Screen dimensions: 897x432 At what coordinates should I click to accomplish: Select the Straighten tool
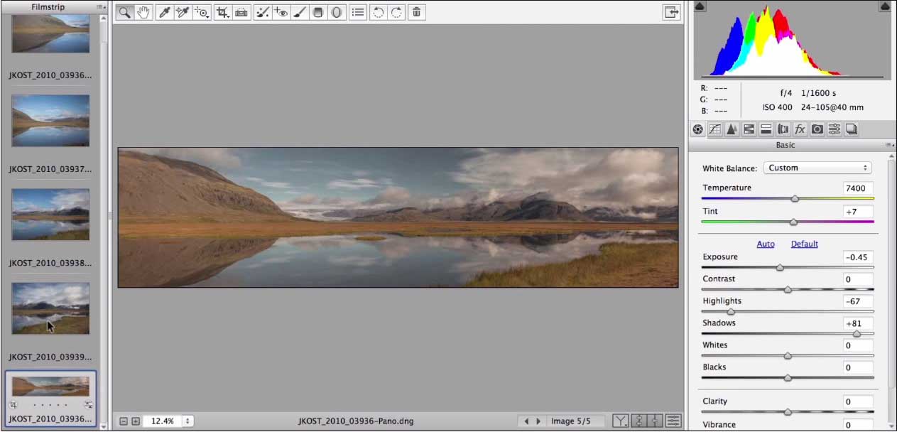242,12
